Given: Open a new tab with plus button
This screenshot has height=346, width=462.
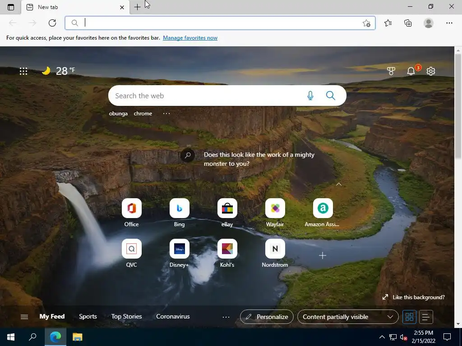Looking at the screenshot, I should point(137,7).
